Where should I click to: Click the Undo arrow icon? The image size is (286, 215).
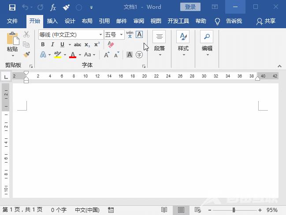tap(25, 7)
